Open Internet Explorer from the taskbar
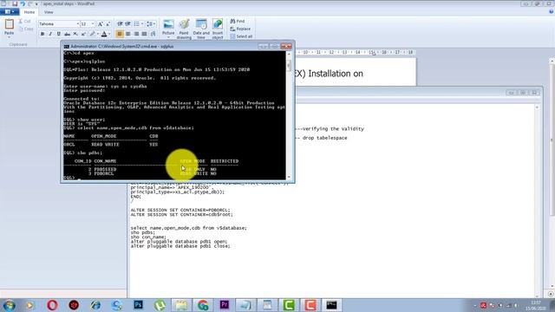The height and width of the screenshot is (312, 555). pos(95,305)
